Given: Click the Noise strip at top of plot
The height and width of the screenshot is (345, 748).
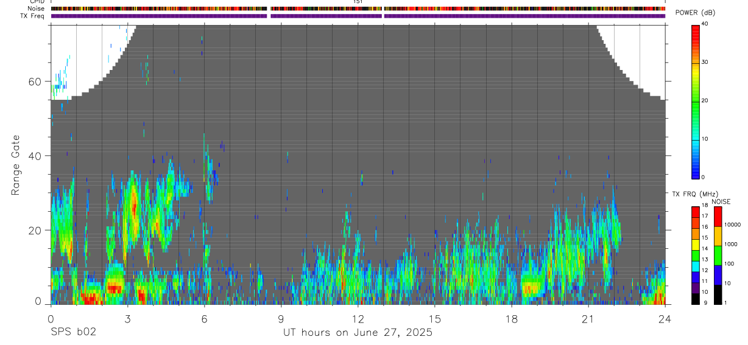Looking at the screenshot, I should pos(358,9).
